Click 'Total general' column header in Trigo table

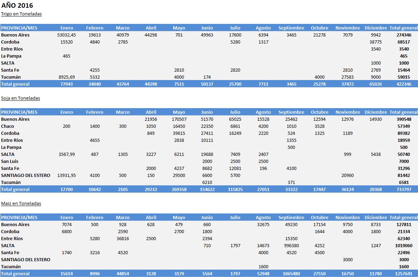[x=404, y=28]
